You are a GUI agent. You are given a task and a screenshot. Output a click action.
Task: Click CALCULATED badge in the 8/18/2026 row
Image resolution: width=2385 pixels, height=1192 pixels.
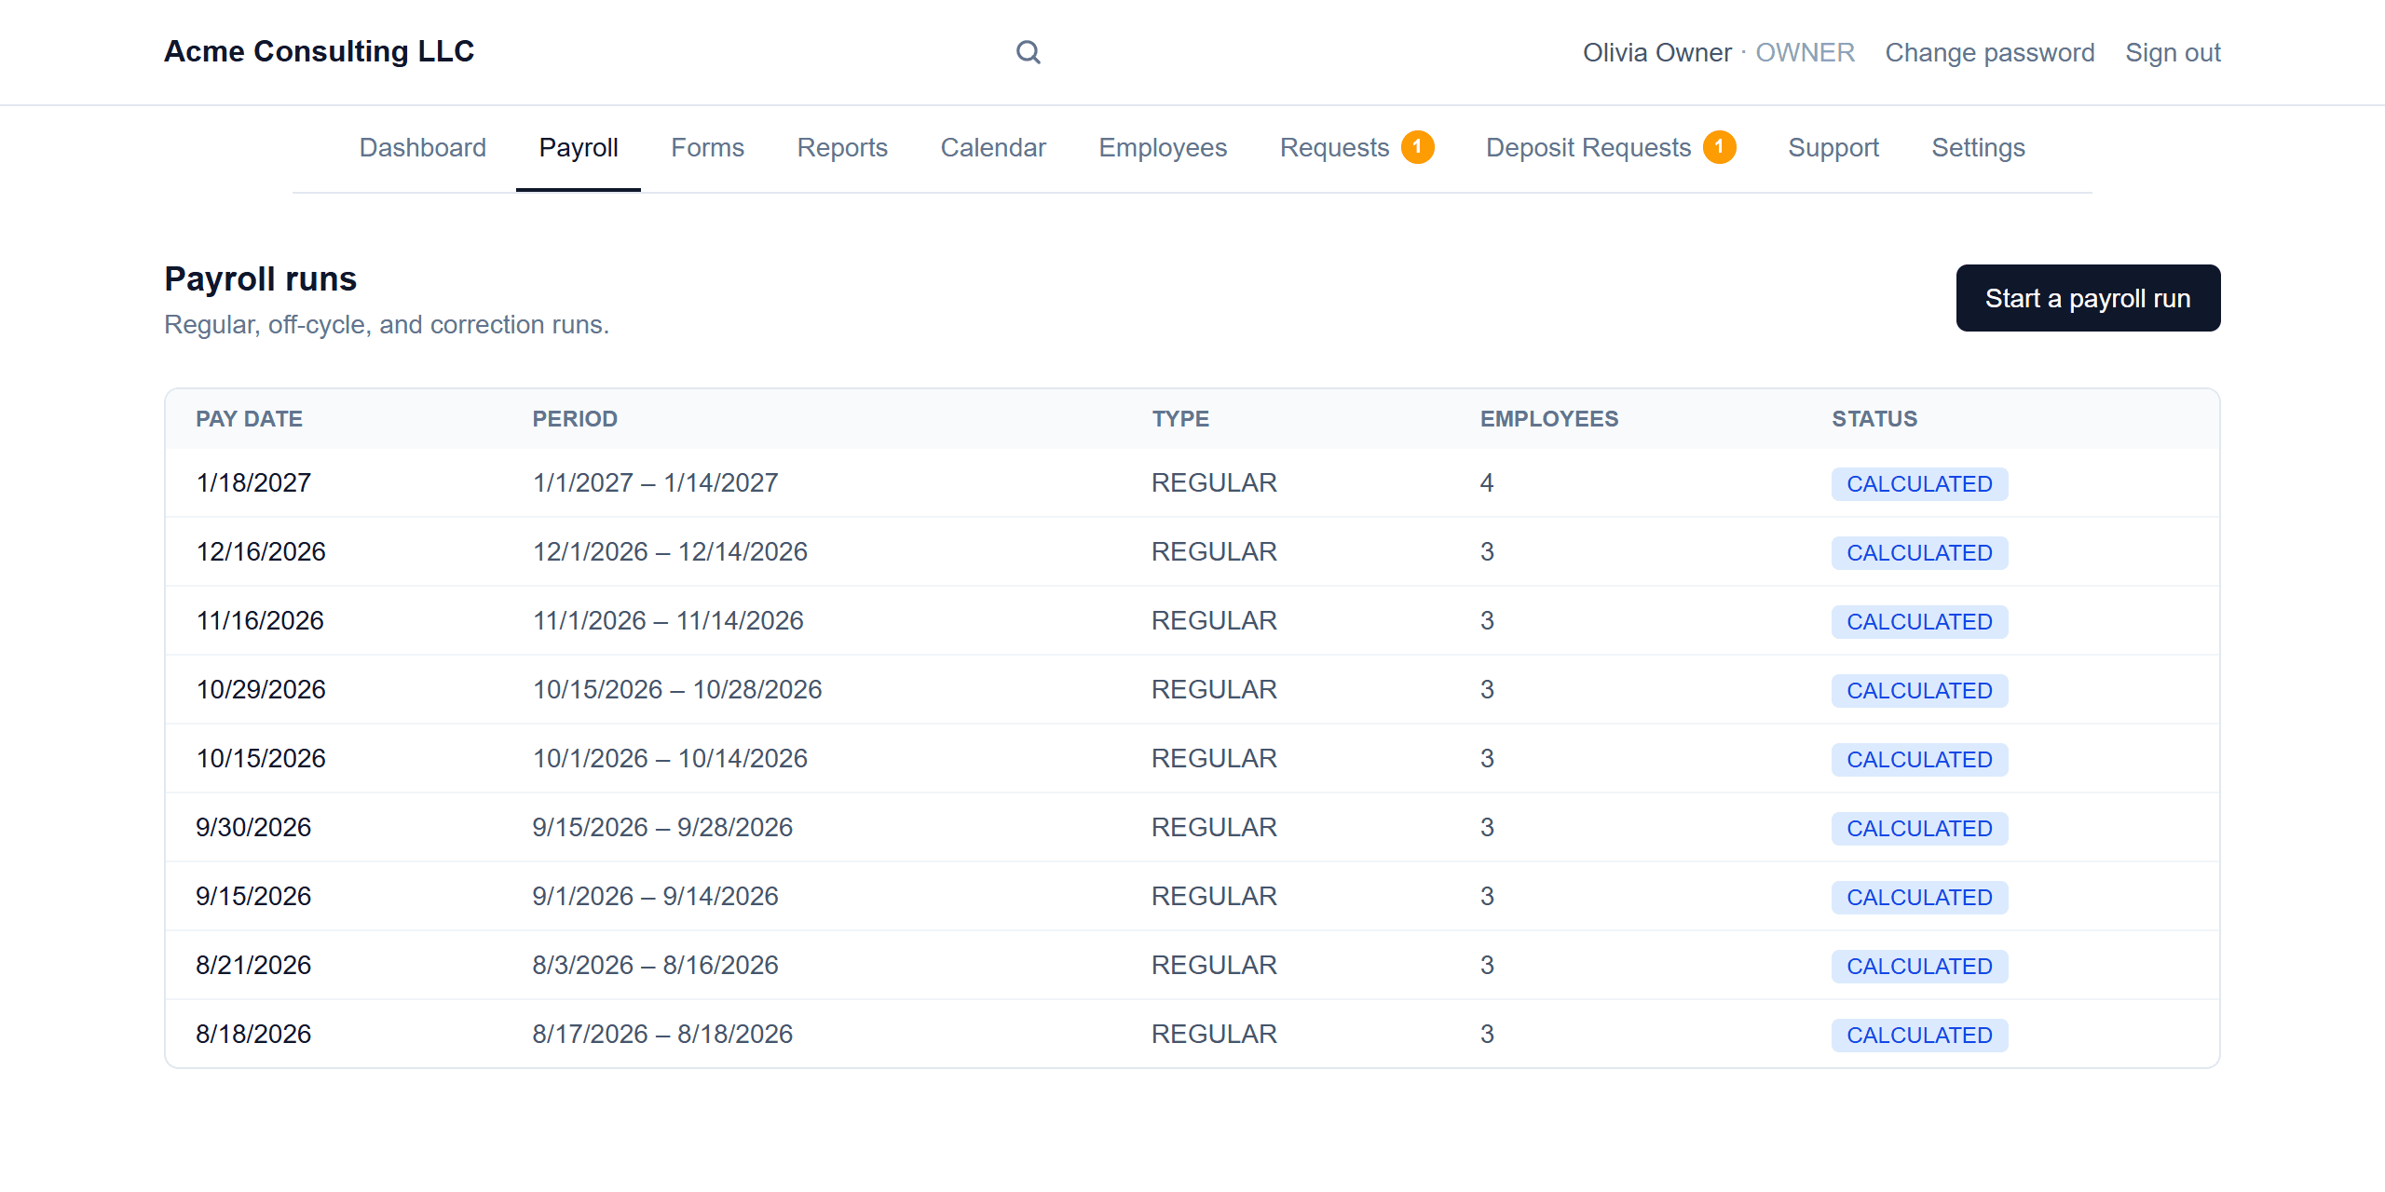click(1919, 1035)
